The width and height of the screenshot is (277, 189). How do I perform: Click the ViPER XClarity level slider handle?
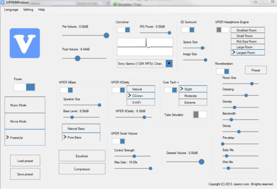pos(144,117)
